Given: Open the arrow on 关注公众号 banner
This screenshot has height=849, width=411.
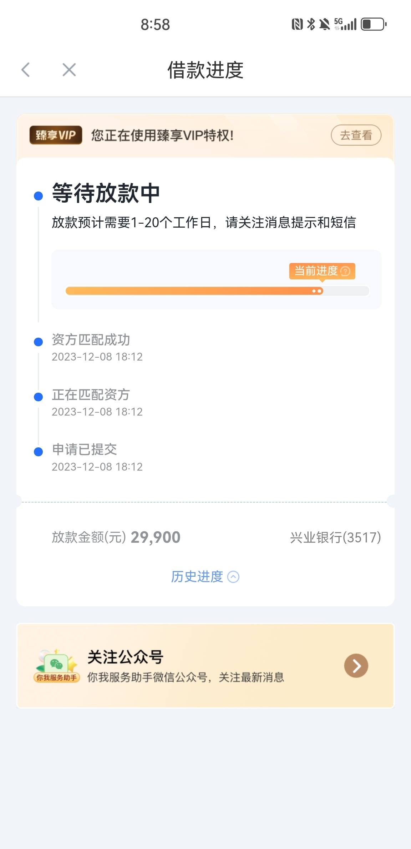Looking at the screenshot, I should tap(356, 666).
